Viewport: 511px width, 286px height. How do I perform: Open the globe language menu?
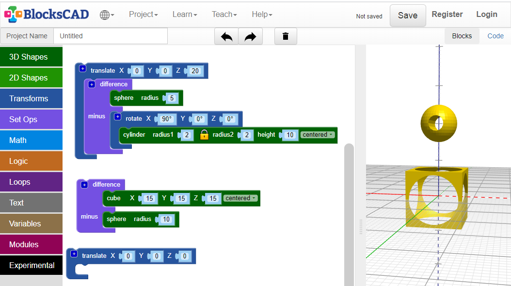pos(107,15)
